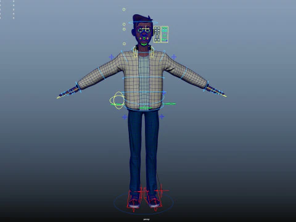Pick the green control extending right of the hip

[x=170, y=104]
